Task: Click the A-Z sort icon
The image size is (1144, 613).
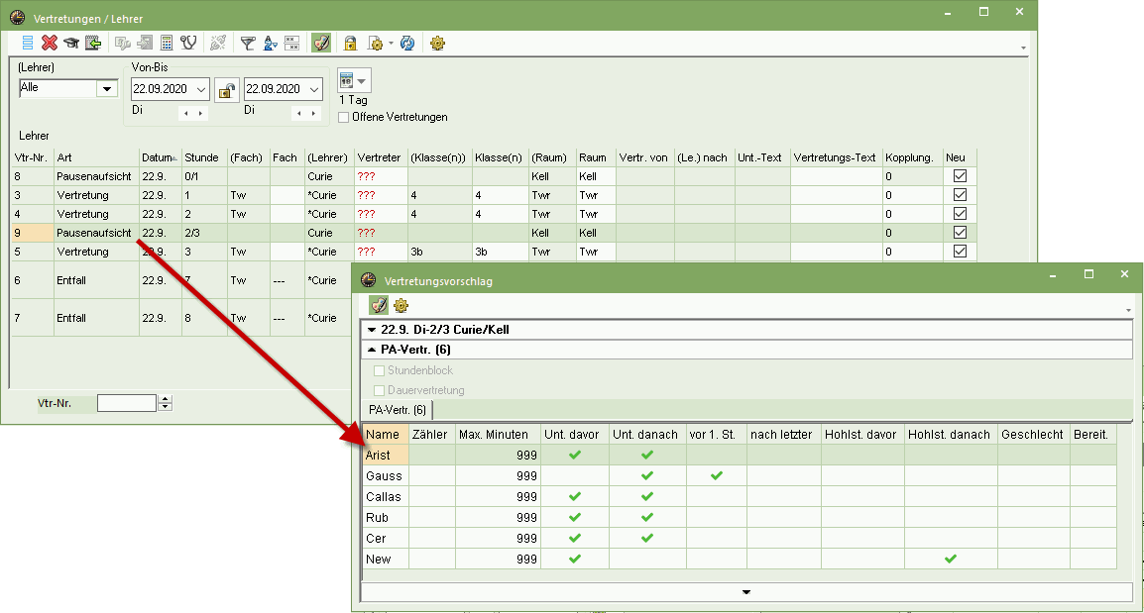Action: pos(270,43)
